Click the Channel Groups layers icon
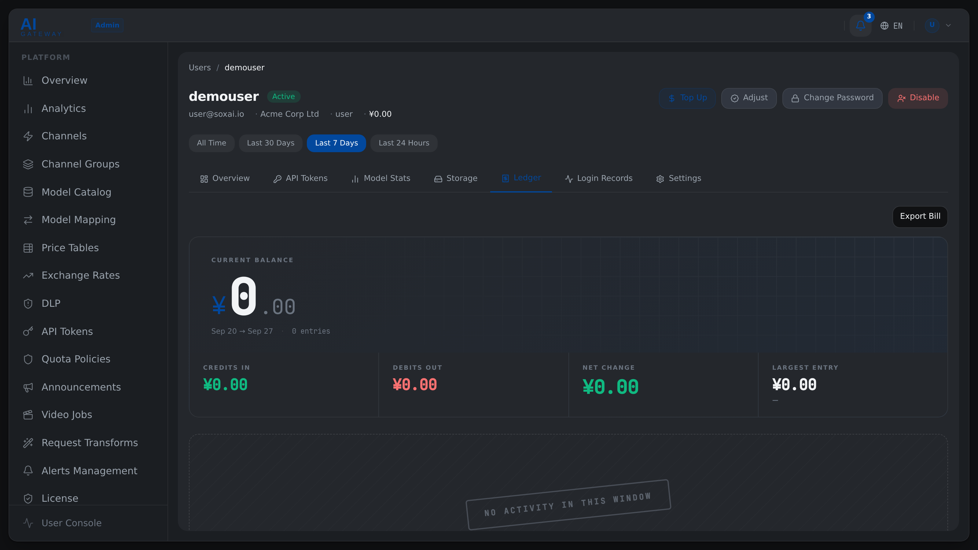 coord(28,164)
